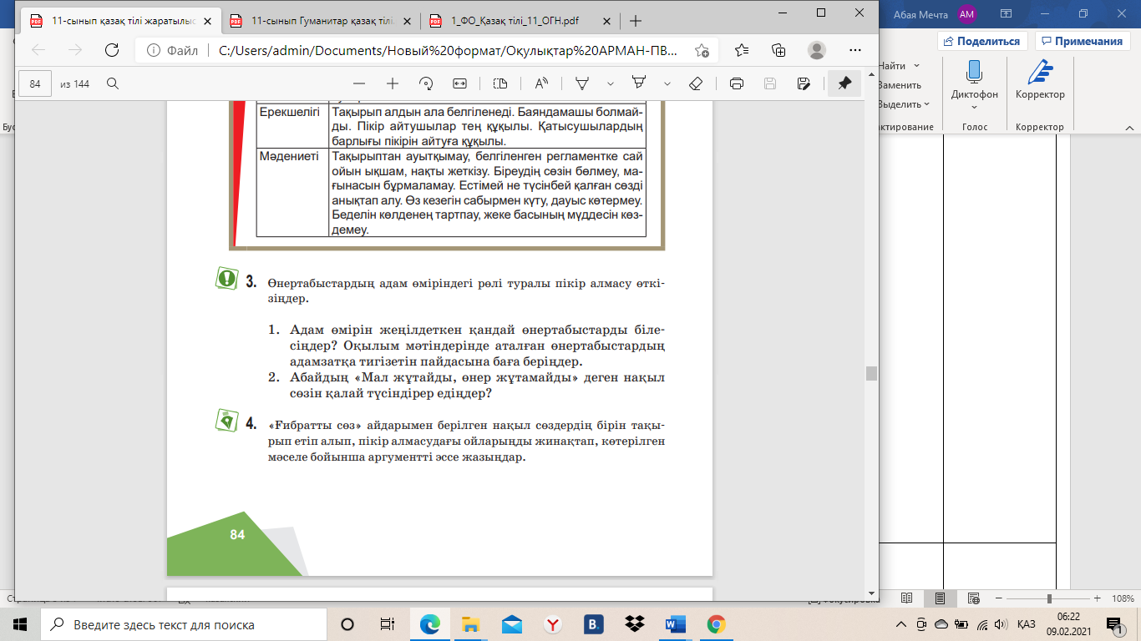The width and height of the screenshot is (1141, 641).
Task: Open Примечания in Word
Action: pyautogui.click(x=1081, y=41)
